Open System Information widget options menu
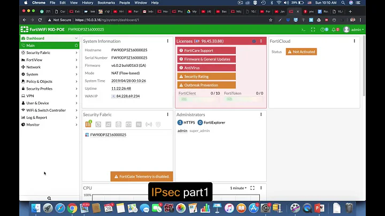385x216 pixels. click(168, 41)
